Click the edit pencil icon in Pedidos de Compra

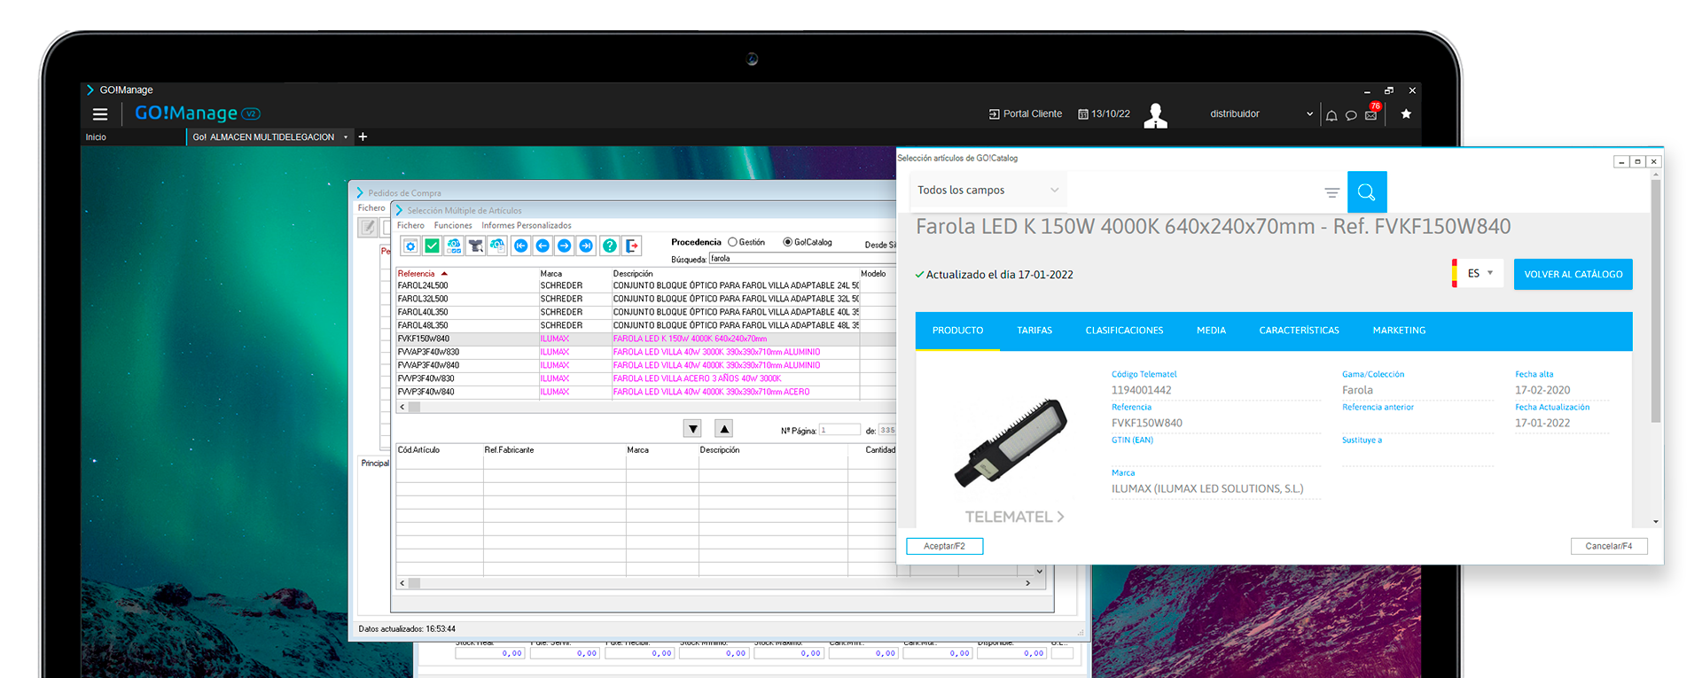click(x=368, y=228)
